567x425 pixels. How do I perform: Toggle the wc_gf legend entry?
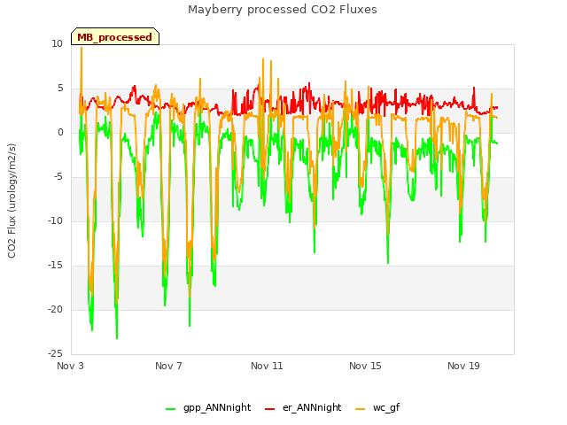[x=377, y=408]
